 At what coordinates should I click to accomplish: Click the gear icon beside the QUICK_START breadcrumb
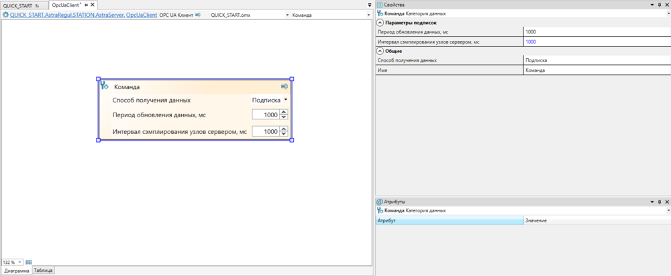coord(6,15)
